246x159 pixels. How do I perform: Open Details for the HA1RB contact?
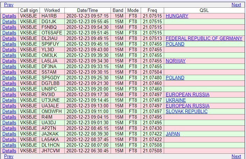9,16
